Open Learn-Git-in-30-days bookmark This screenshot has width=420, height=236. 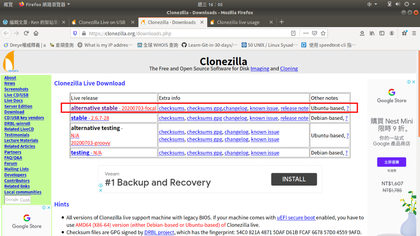(209, 45)
